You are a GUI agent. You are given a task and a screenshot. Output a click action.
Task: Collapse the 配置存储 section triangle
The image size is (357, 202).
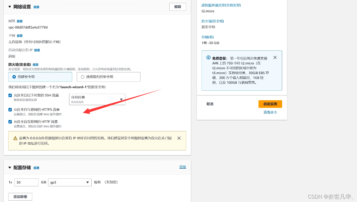pyautogui.click(x=10, y=168)
